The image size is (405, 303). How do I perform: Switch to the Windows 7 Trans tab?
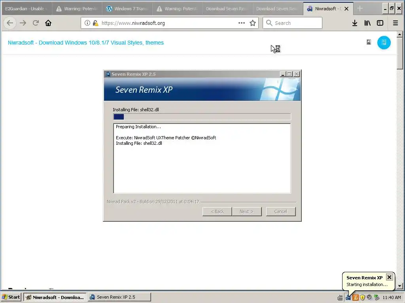(127, 9)
